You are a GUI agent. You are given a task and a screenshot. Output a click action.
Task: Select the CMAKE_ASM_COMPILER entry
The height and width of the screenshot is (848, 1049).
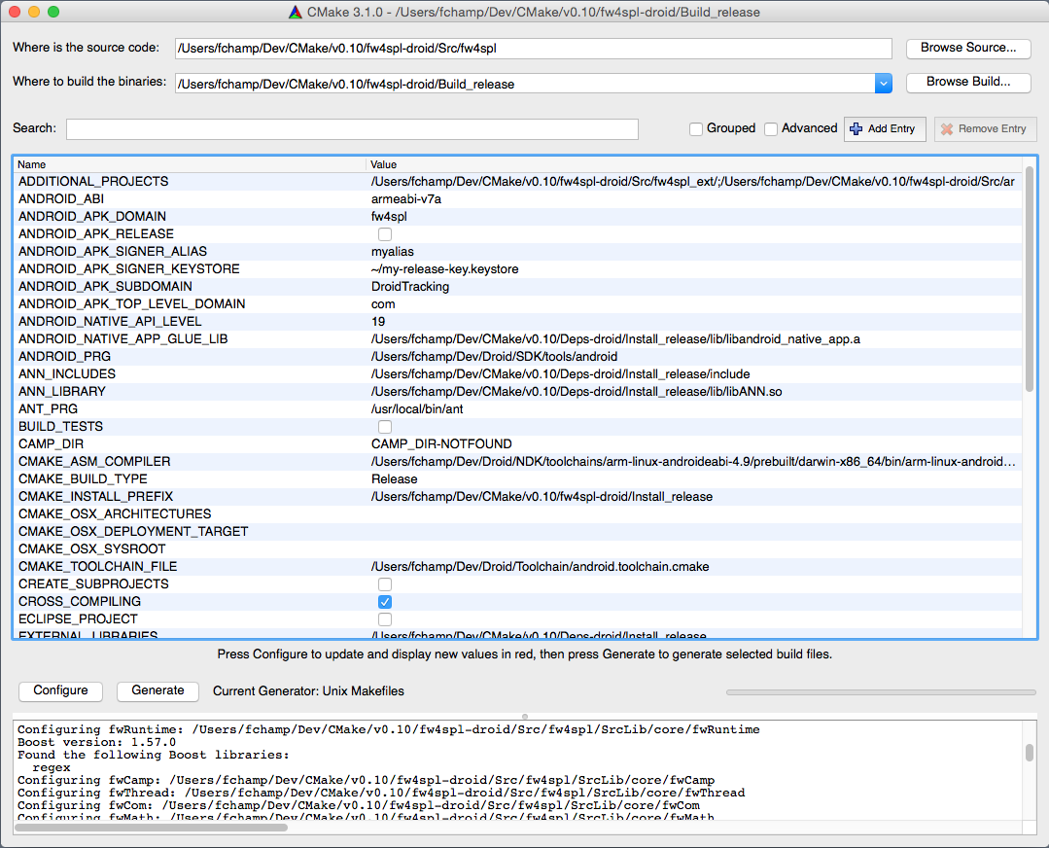pos(94,461)
